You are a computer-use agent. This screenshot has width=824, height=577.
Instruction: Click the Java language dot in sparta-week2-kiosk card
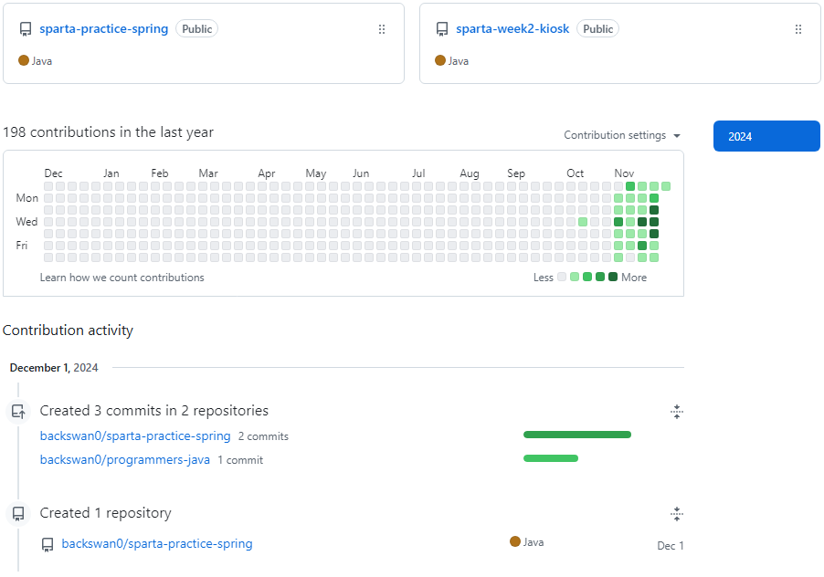point(439,60)
